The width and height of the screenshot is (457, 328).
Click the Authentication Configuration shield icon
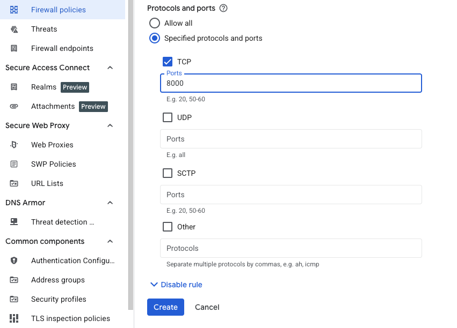(x=13, y=260)
